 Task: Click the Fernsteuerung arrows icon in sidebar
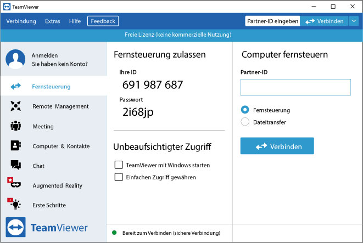tap(16, 86)
